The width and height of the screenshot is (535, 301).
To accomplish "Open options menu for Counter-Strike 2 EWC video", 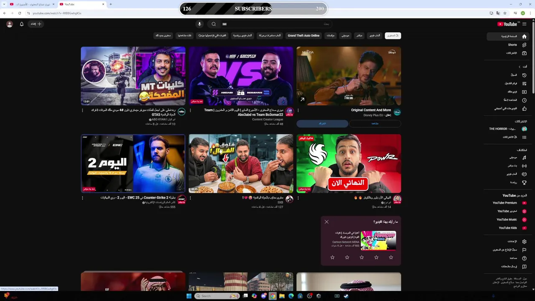I will coord(82,198).
